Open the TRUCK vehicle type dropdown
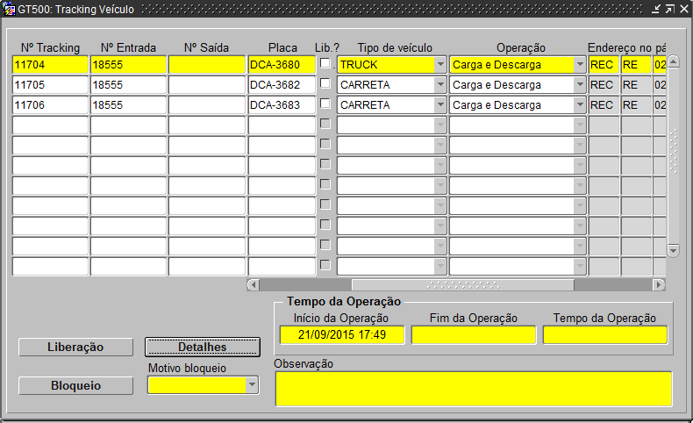Screen dimensions: 693x423 [x=440, y=65]
